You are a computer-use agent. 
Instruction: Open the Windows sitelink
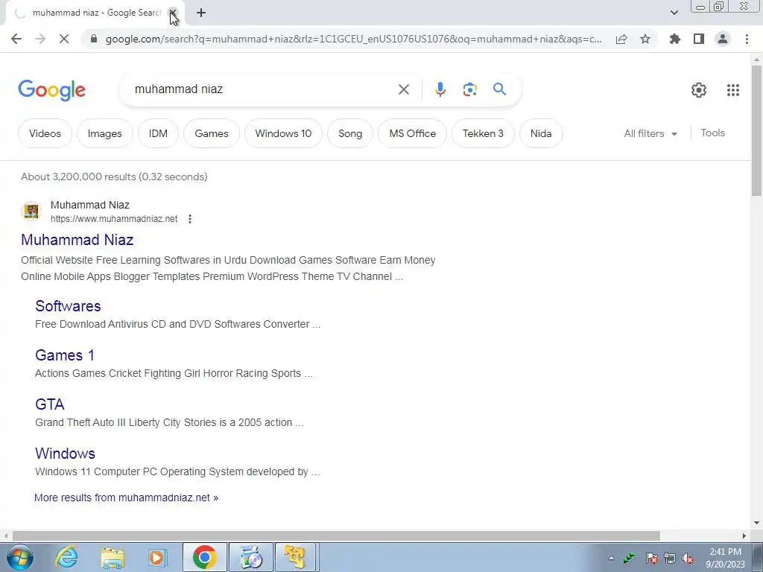[x=66, y=454]
